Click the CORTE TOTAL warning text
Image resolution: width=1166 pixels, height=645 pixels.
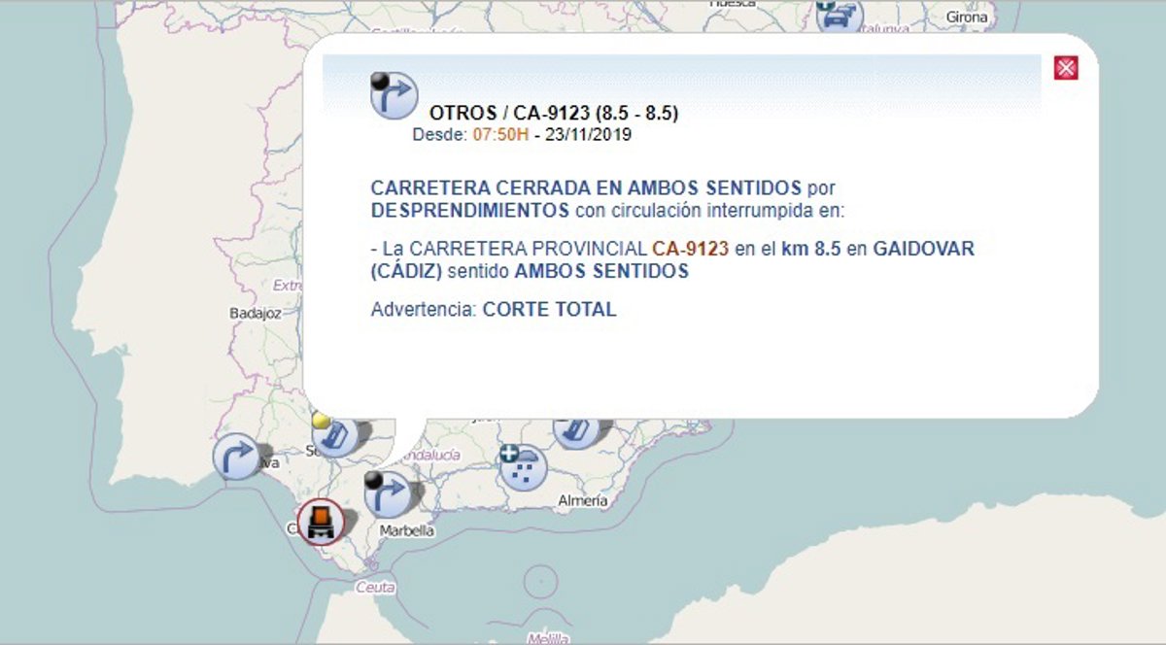pos(549,310)
